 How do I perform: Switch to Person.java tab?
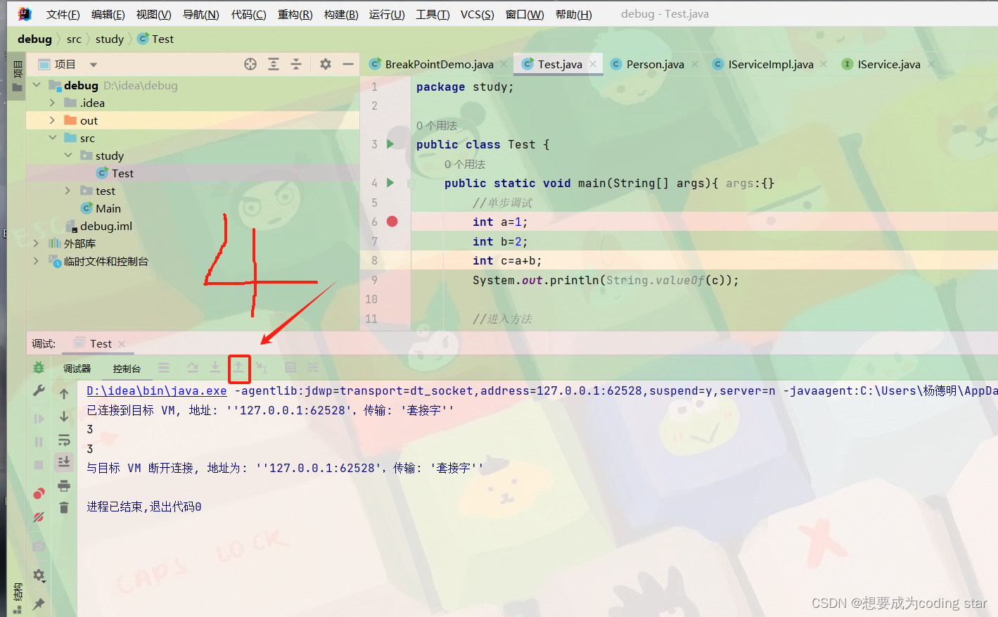(x=655, y=64)
